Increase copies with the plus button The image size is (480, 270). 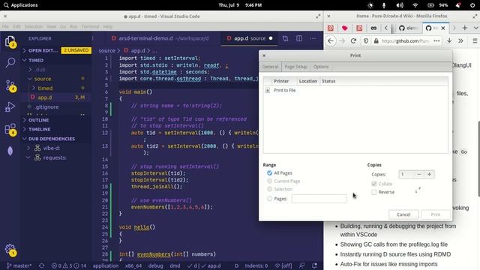click(429, 175)
